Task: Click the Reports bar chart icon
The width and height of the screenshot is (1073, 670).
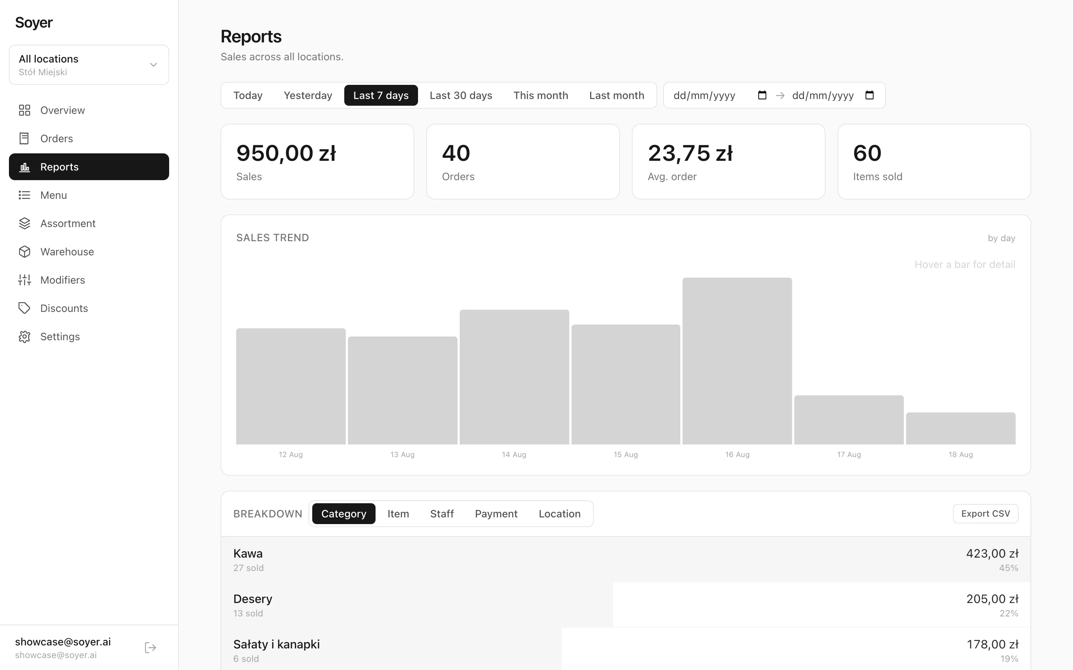Action: pyautogui.click(x=24, y=167)
